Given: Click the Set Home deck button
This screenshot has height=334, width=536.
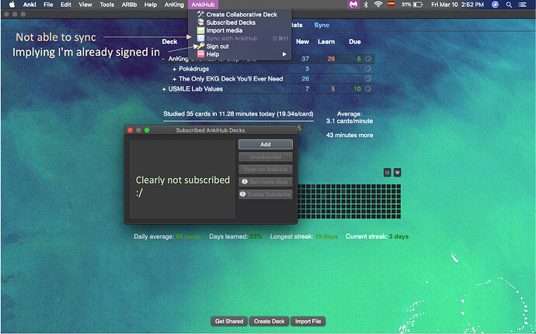Looking at the screenshot, I should 266,182.
